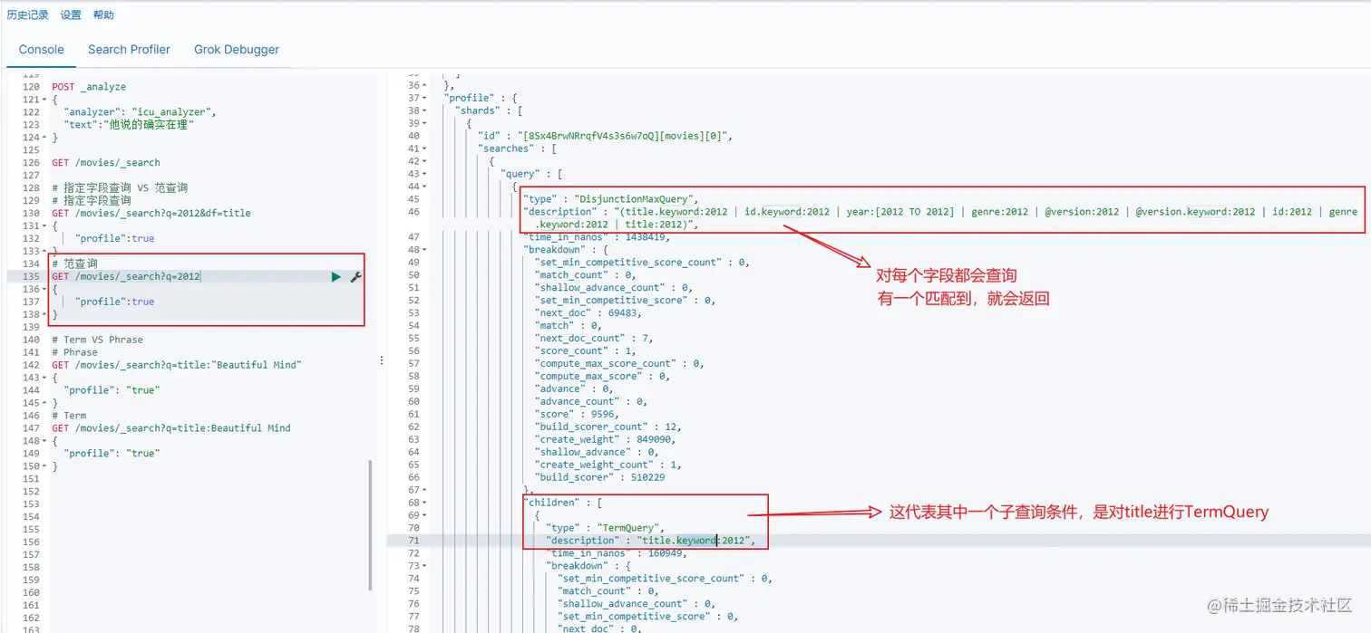
Task: Collapse the "breakdown" block at response line 73
Action: coord(425,566)
